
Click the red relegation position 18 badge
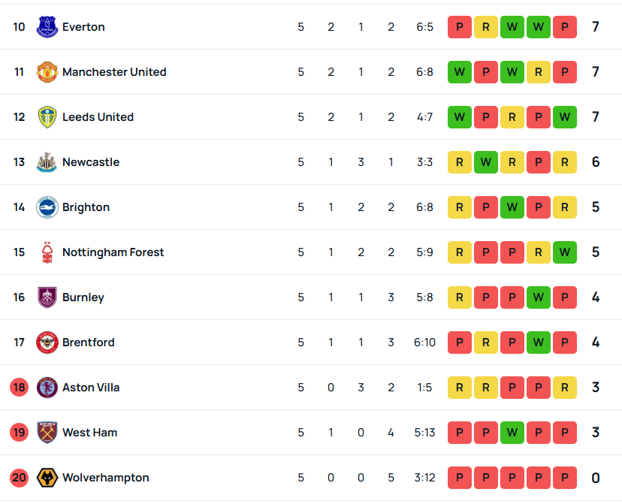[x=19, y=388]
